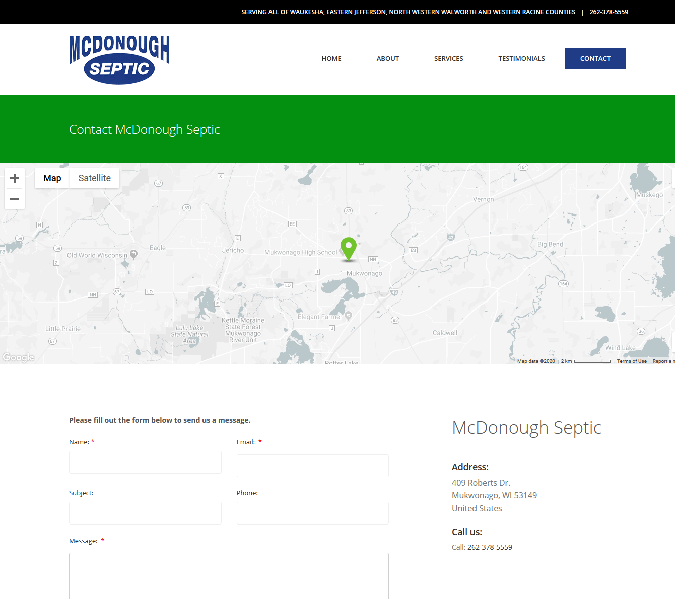Click inside the Message text area
Screen dimensions: 675x599
(229, 576)
